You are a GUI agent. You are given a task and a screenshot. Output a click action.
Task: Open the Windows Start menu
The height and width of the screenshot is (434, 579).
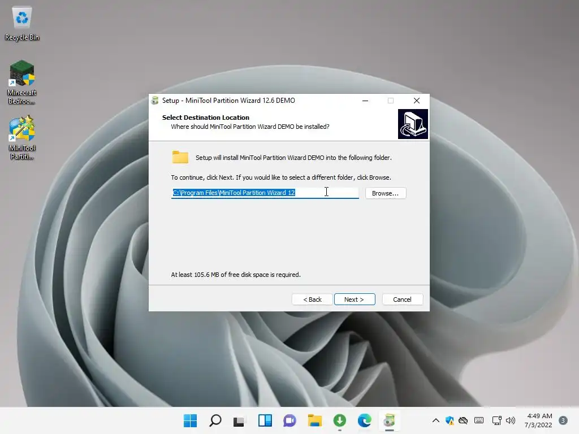(x=190, y=420)
